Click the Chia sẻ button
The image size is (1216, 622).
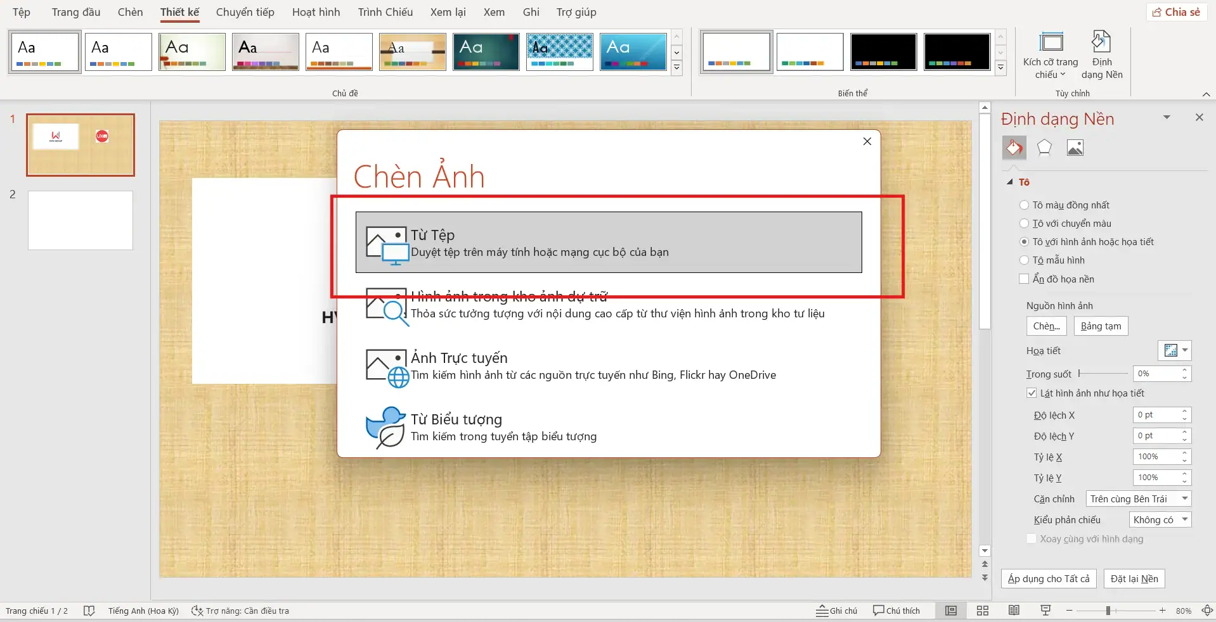click(1176, 11)
